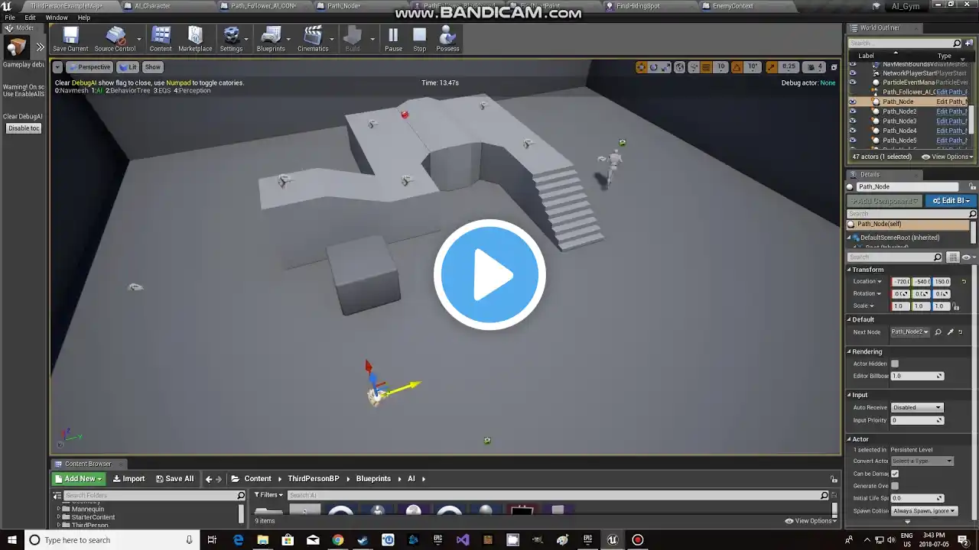Image resolution: width=979 pixels, height=550 pixels.
Task: Click the pick-actor eyedropper for Next Node
Action: 950,332
